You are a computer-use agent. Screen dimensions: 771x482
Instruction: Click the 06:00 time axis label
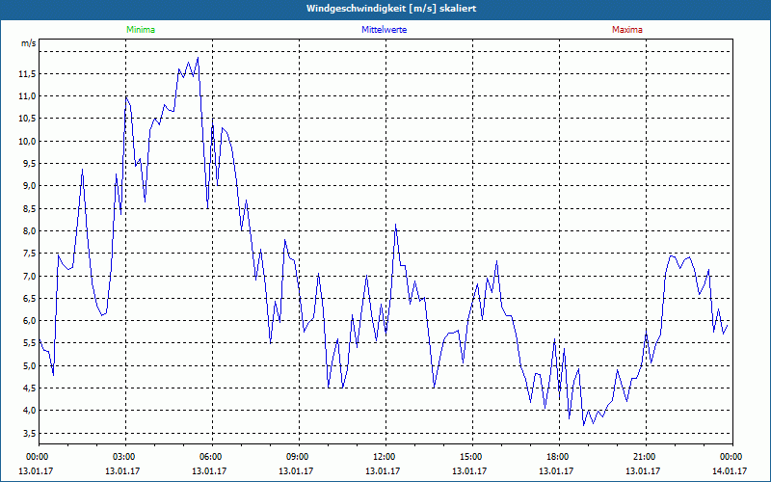tap(212, 457)
